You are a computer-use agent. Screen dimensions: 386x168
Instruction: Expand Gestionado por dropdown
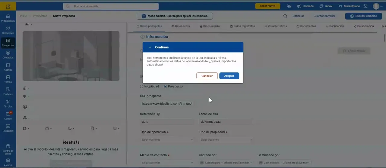[285, 163]
